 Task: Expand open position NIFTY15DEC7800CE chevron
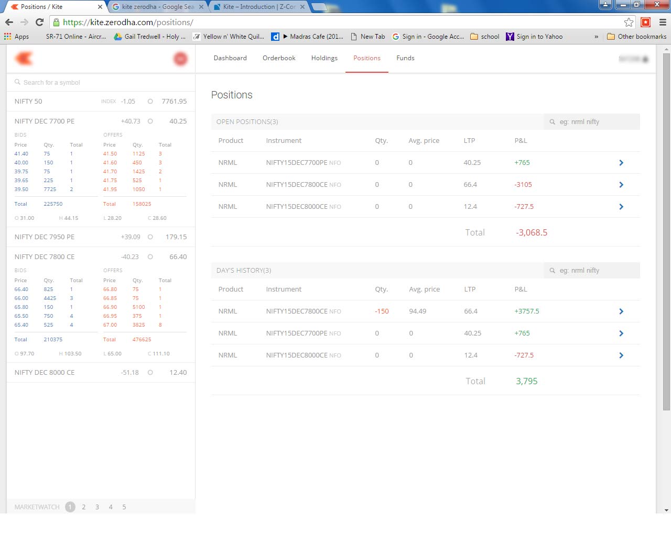pyautogui.click(x=621, y=185)
